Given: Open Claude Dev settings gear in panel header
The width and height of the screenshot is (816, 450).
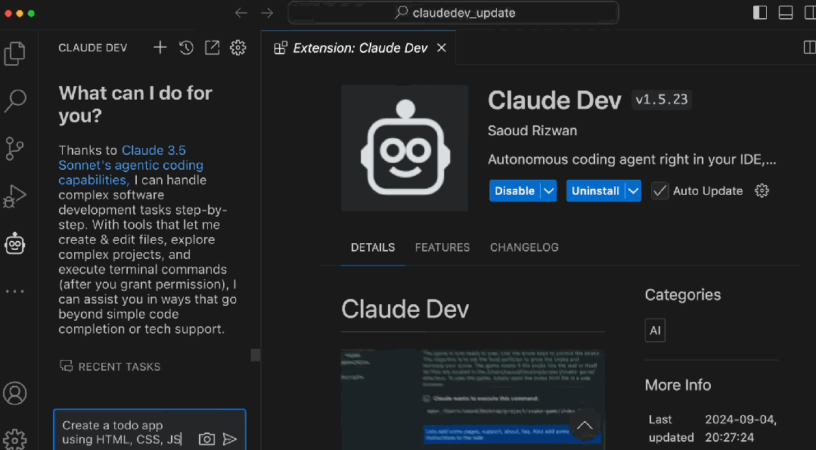Looking at the screenshot, I should (x=238, y=48).
